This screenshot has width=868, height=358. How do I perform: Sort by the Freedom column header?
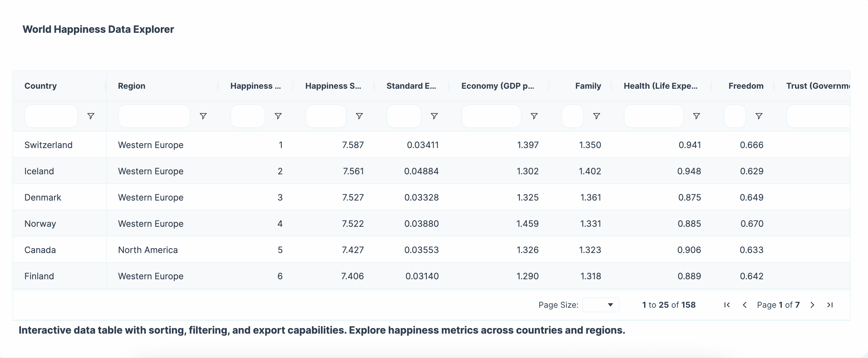pos(746,86)
